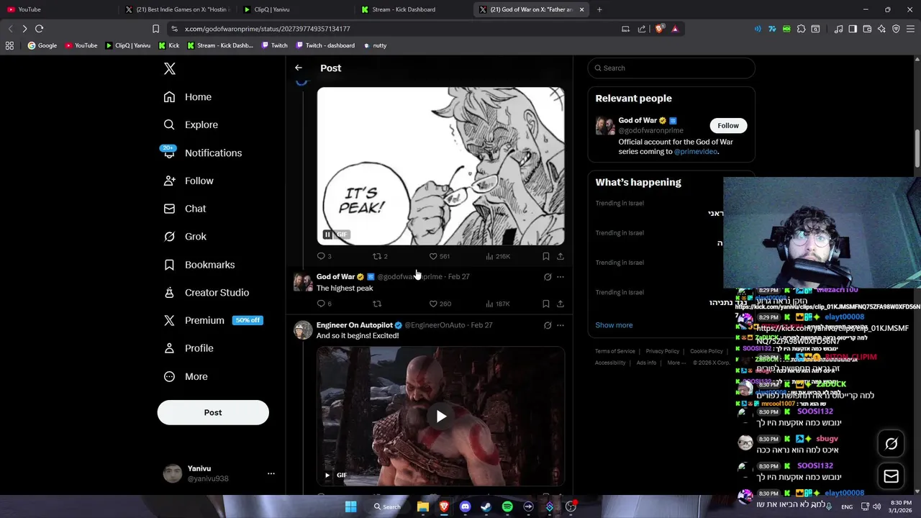Open Spotify from the taskbar
The width and height of the screenshot is (921, 518).
tap(507, 506)
